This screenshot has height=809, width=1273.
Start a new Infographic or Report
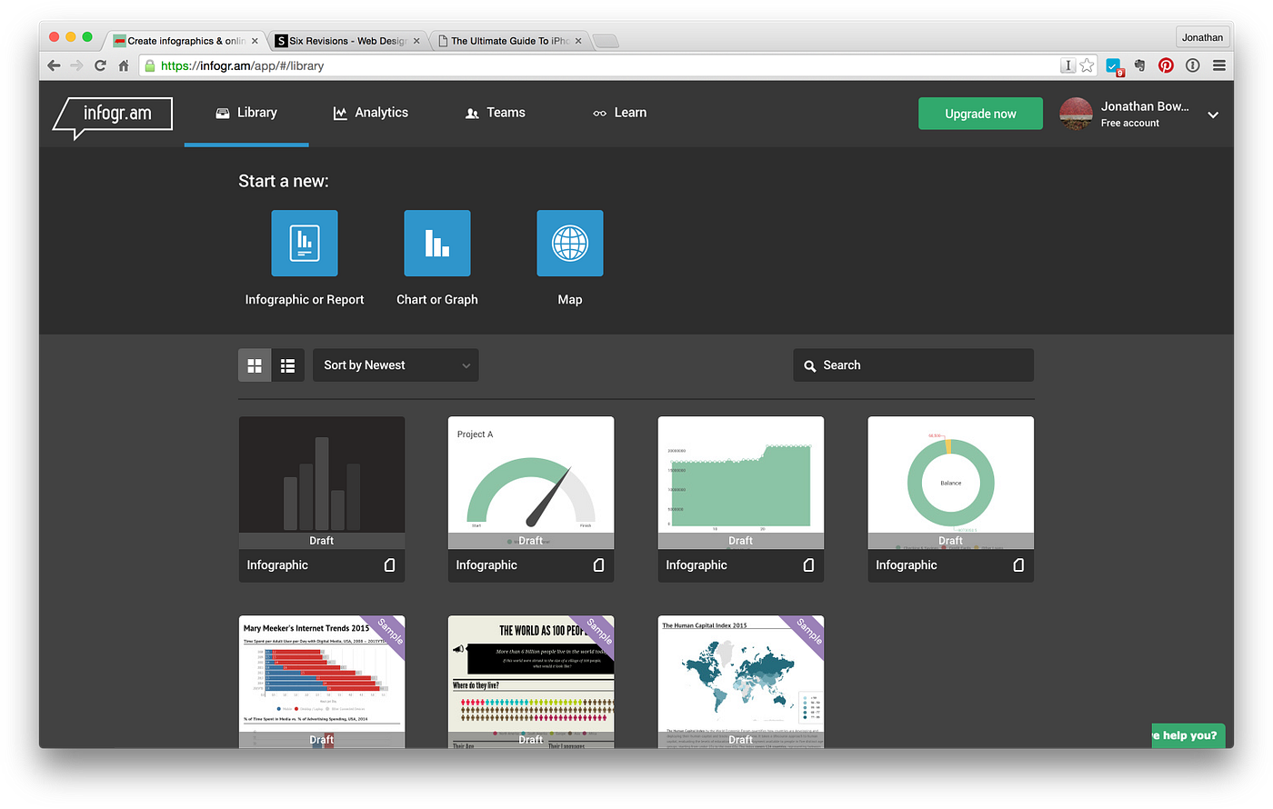pos(305,244)
